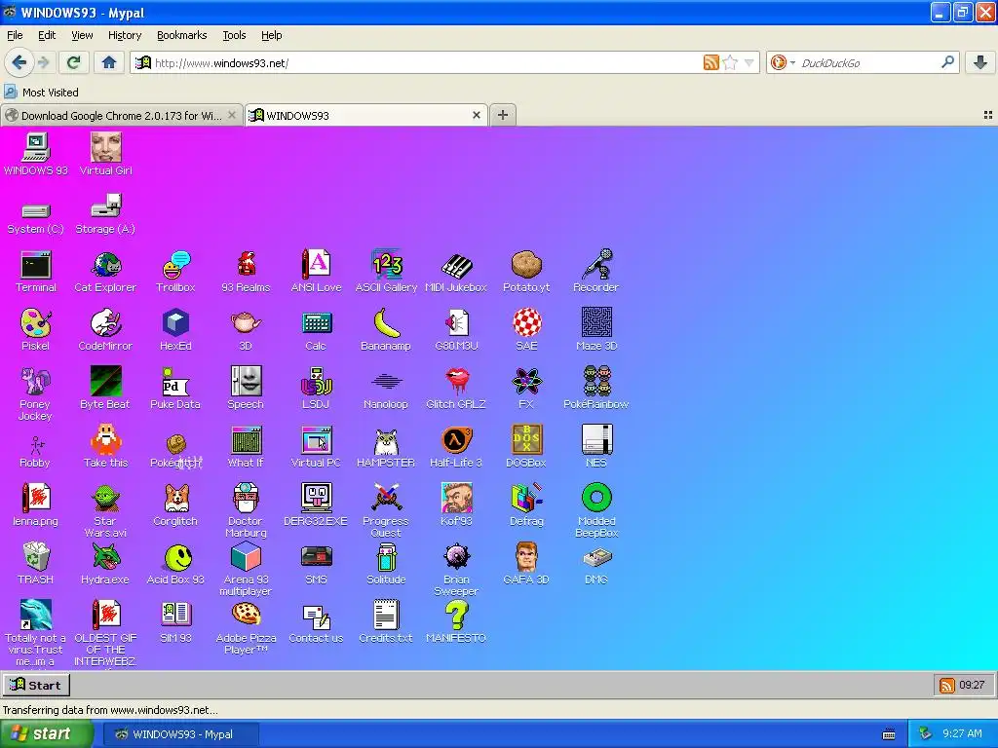Open Nanoloop
This screenshot has width=998, height=748.
point(386,389)
